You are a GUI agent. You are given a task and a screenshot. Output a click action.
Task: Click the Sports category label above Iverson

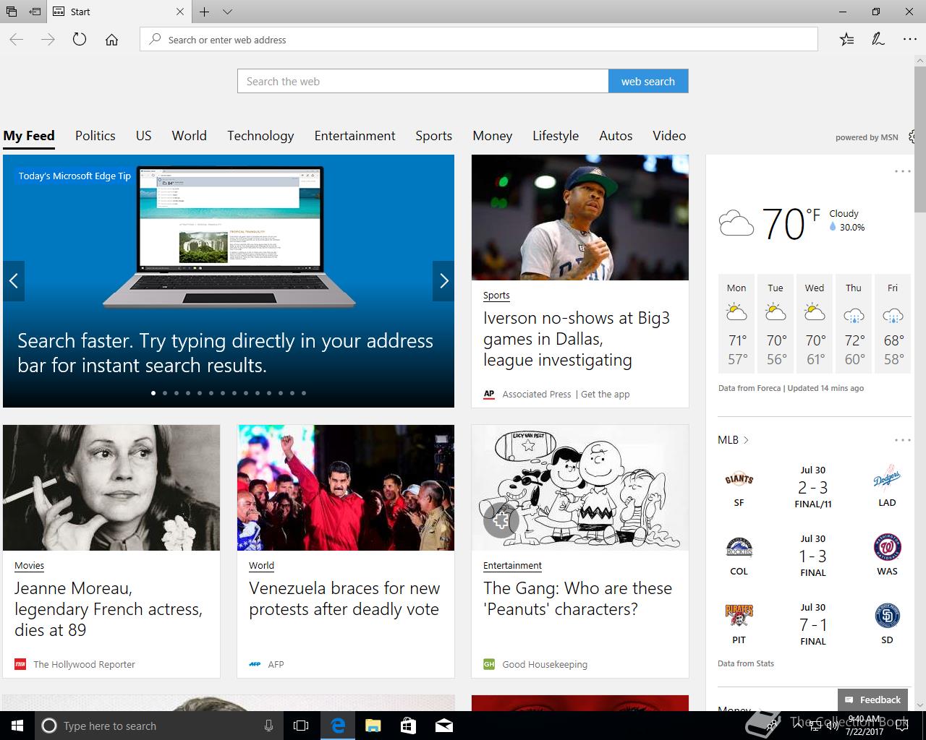496,295
